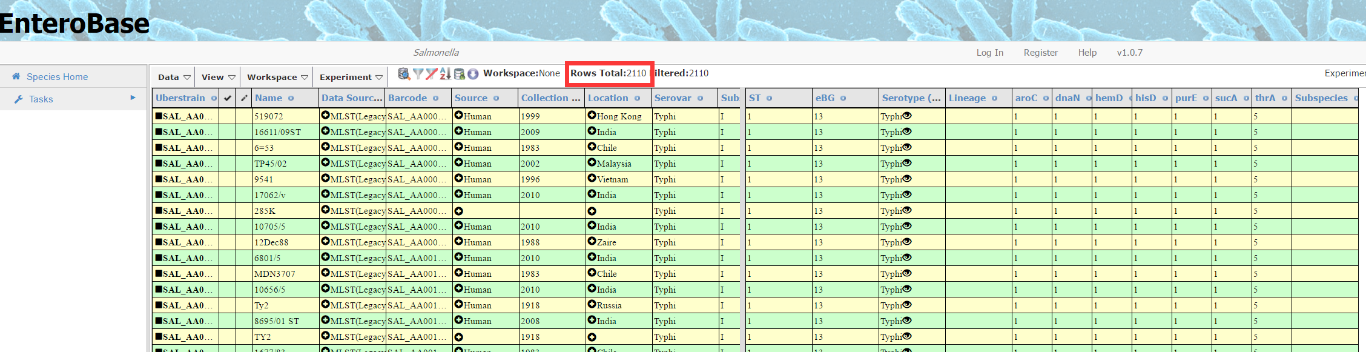Click info icon on Uberstrain column header
Viewport: 1366px width, 352px height.
point(214,98)
